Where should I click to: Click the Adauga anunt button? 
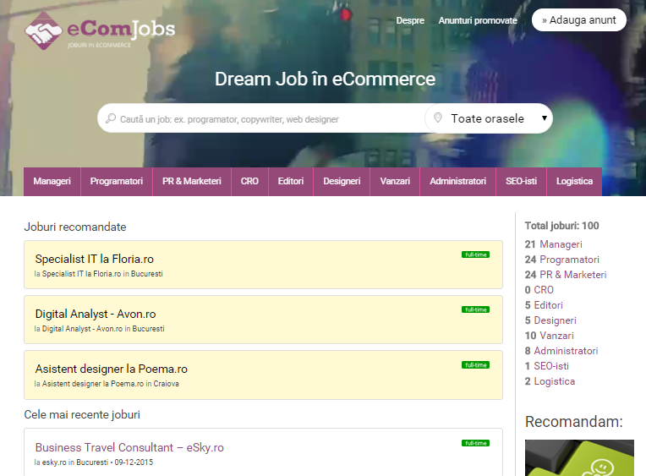click(579, 19)
